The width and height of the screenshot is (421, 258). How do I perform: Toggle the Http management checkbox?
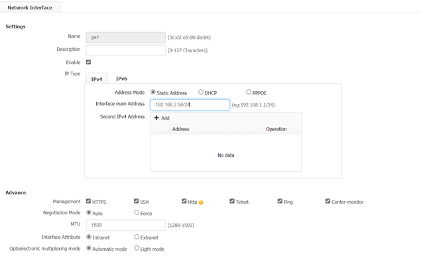pos(184,201)
